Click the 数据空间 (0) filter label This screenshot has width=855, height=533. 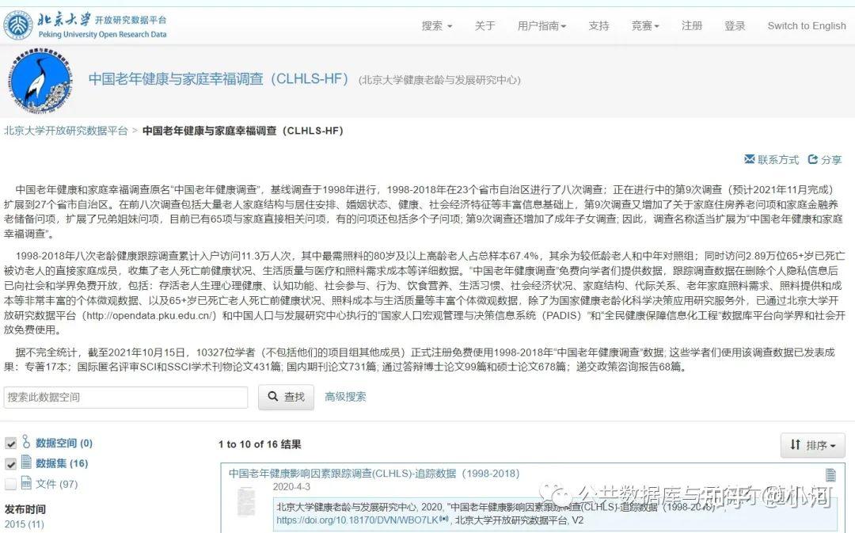pos(64,443)
